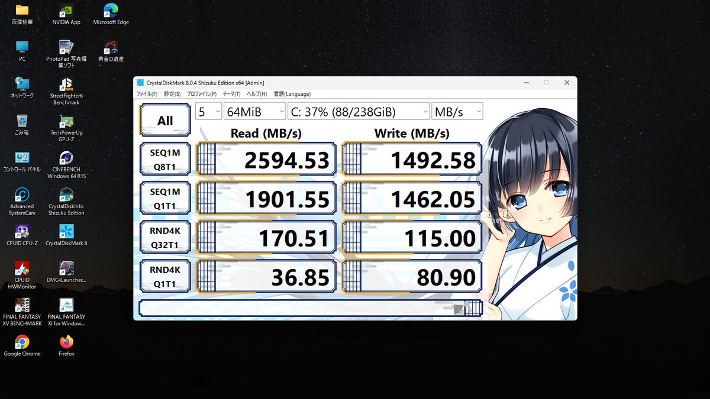The image size is (710, 399).
Task: Click the CrystalDiskMark title bar app icon
Action: (x=140, y=83)
